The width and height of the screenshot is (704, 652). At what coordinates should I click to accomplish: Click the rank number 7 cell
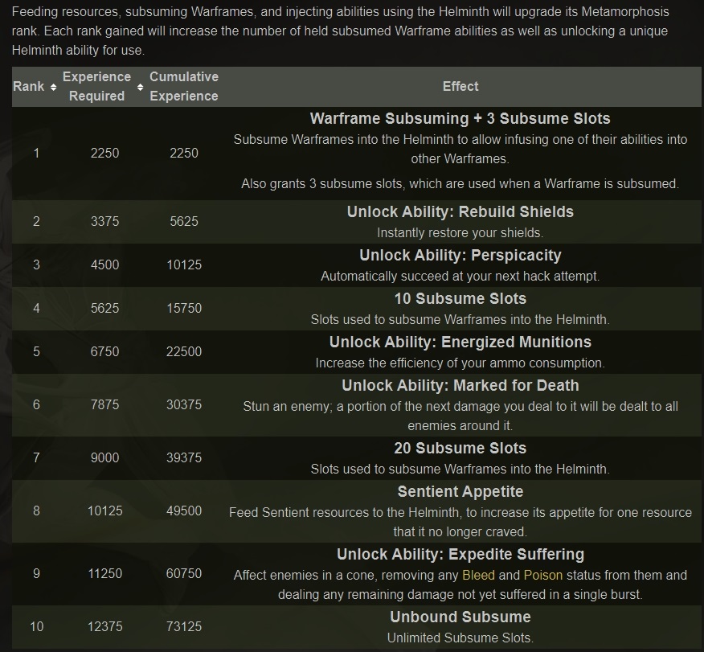pos(36,457)
